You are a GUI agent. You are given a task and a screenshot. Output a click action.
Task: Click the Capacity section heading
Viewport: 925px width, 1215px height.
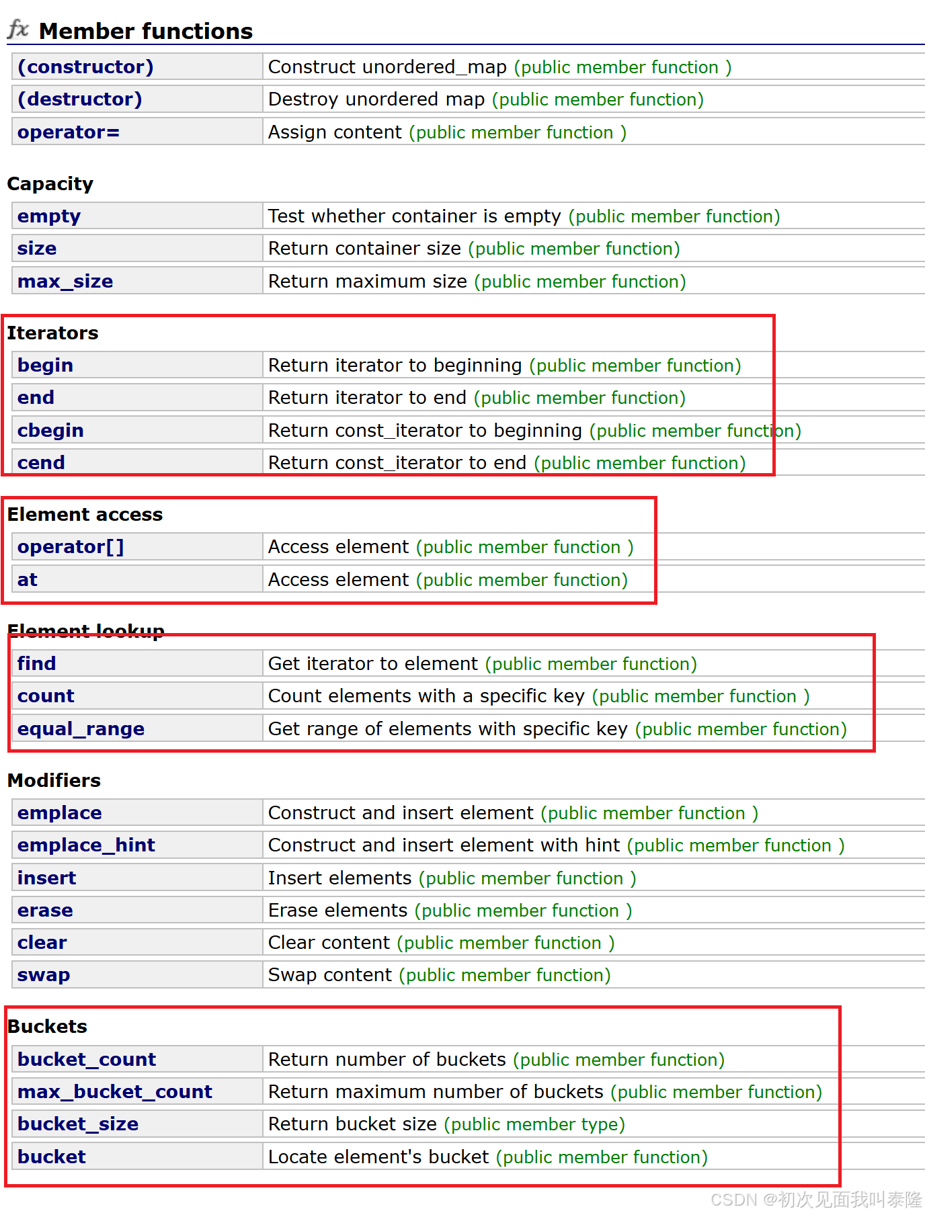coord(50,184)
